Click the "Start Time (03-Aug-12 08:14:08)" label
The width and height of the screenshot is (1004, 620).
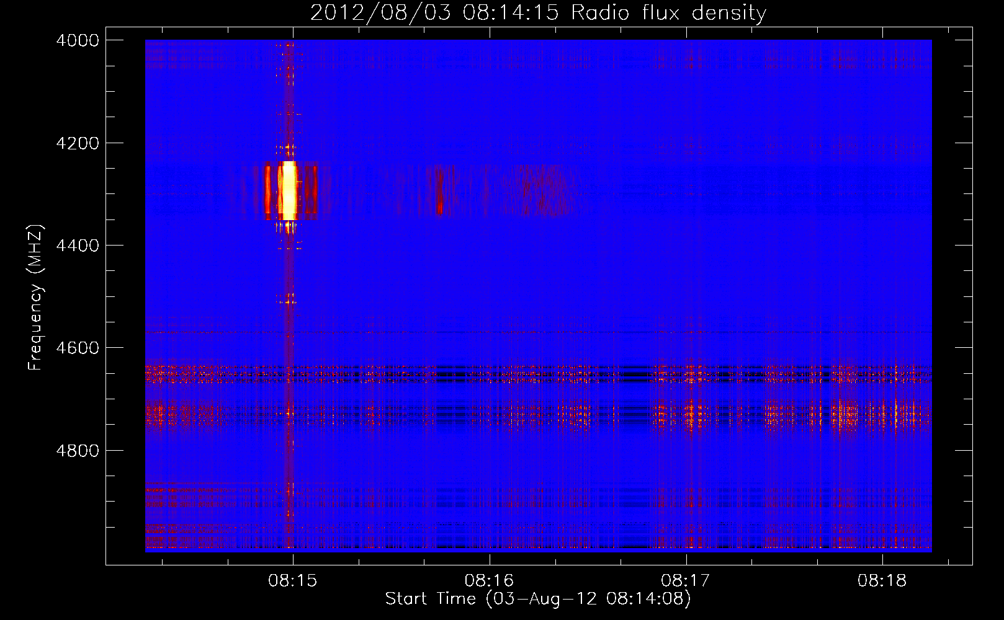[538, 599]
